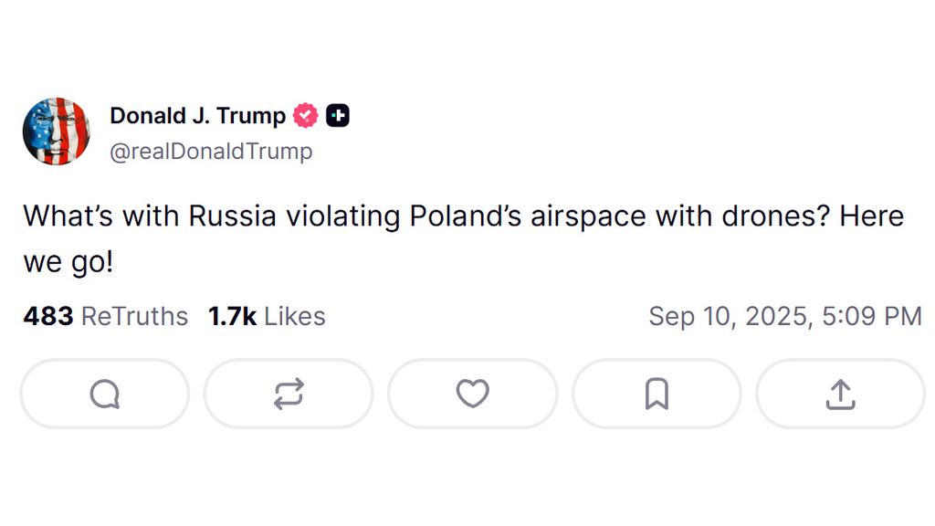Click the "we go!" text line
The image size is (935, 526).
(69, 263)
